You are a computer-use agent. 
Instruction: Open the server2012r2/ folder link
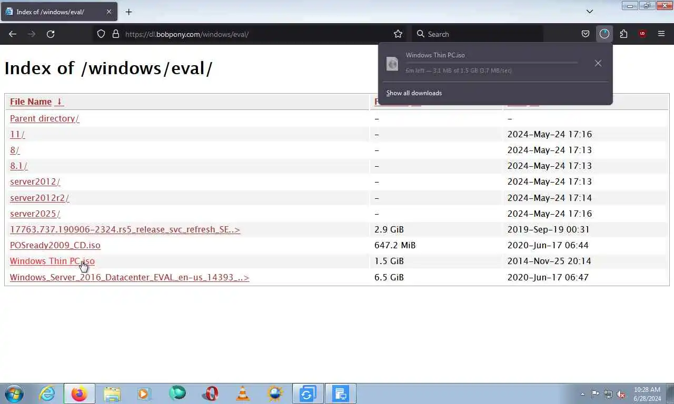coord(39,198)
